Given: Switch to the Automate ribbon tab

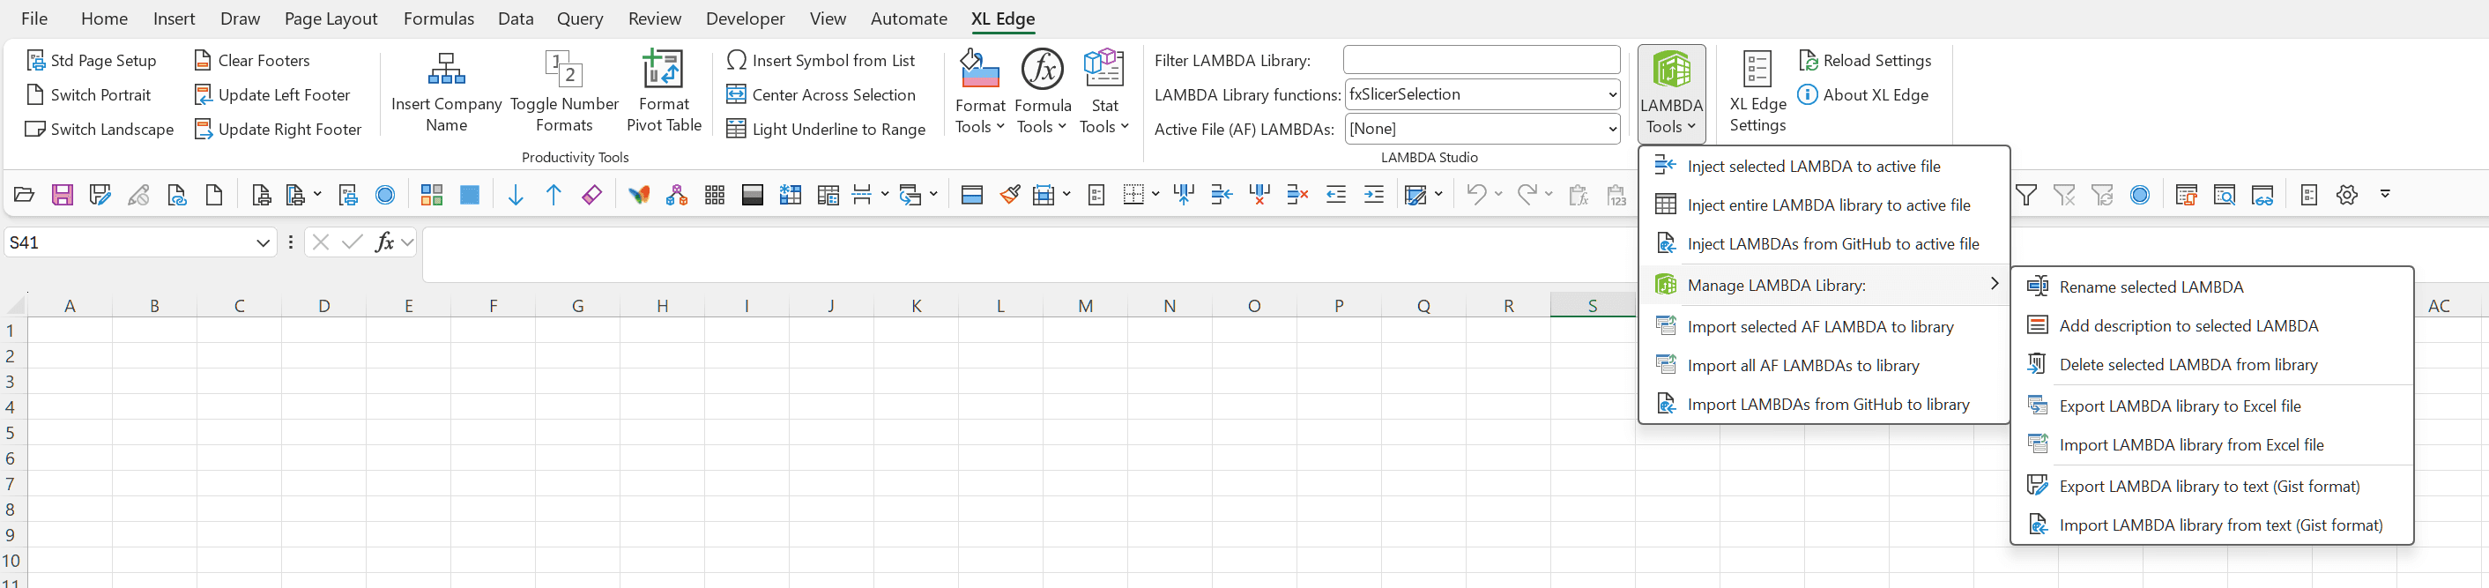Looking at the screenshot, I should [x=908, y=19].
